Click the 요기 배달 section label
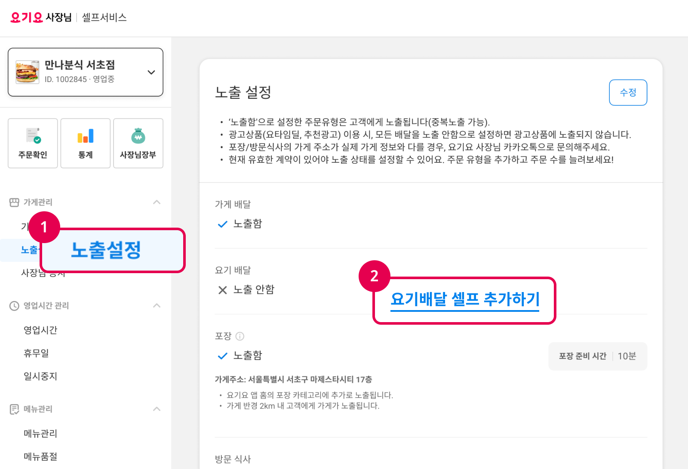The width and height of the screenshot is (688, 469). (233, 270)
